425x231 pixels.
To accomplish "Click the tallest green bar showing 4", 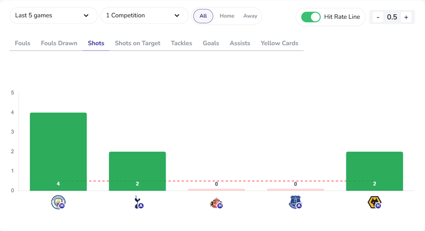I will (x=58, y=151).
